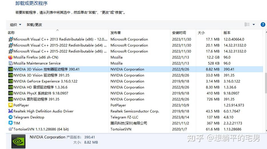Click the NVIDIA PhysX icon
Viewport: 267px width, 149px height.
coord(11,93)
